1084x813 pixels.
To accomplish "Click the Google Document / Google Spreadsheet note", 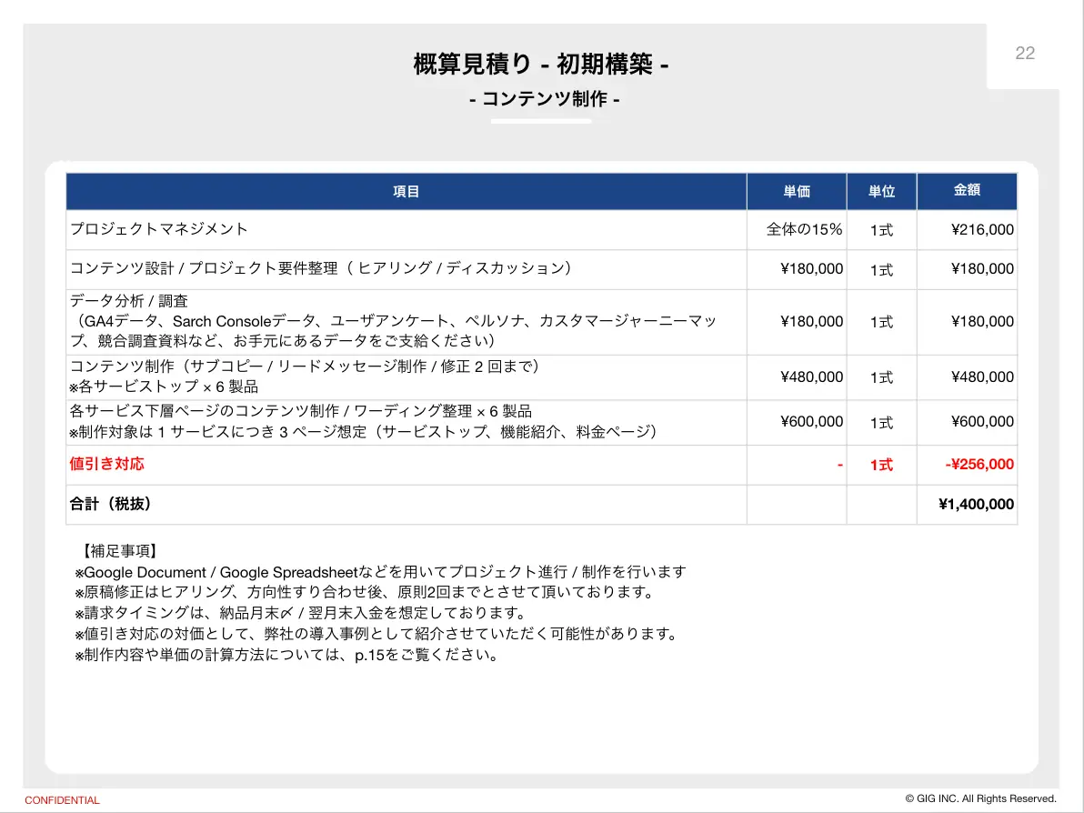I will 381,572.
